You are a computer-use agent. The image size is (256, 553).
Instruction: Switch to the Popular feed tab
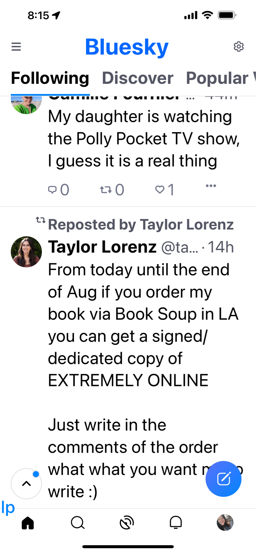click(219, 78)
